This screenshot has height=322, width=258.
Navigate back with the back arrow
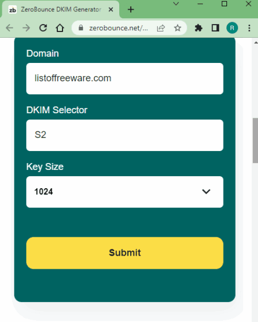pyautogui.click(x=10, y=28)
